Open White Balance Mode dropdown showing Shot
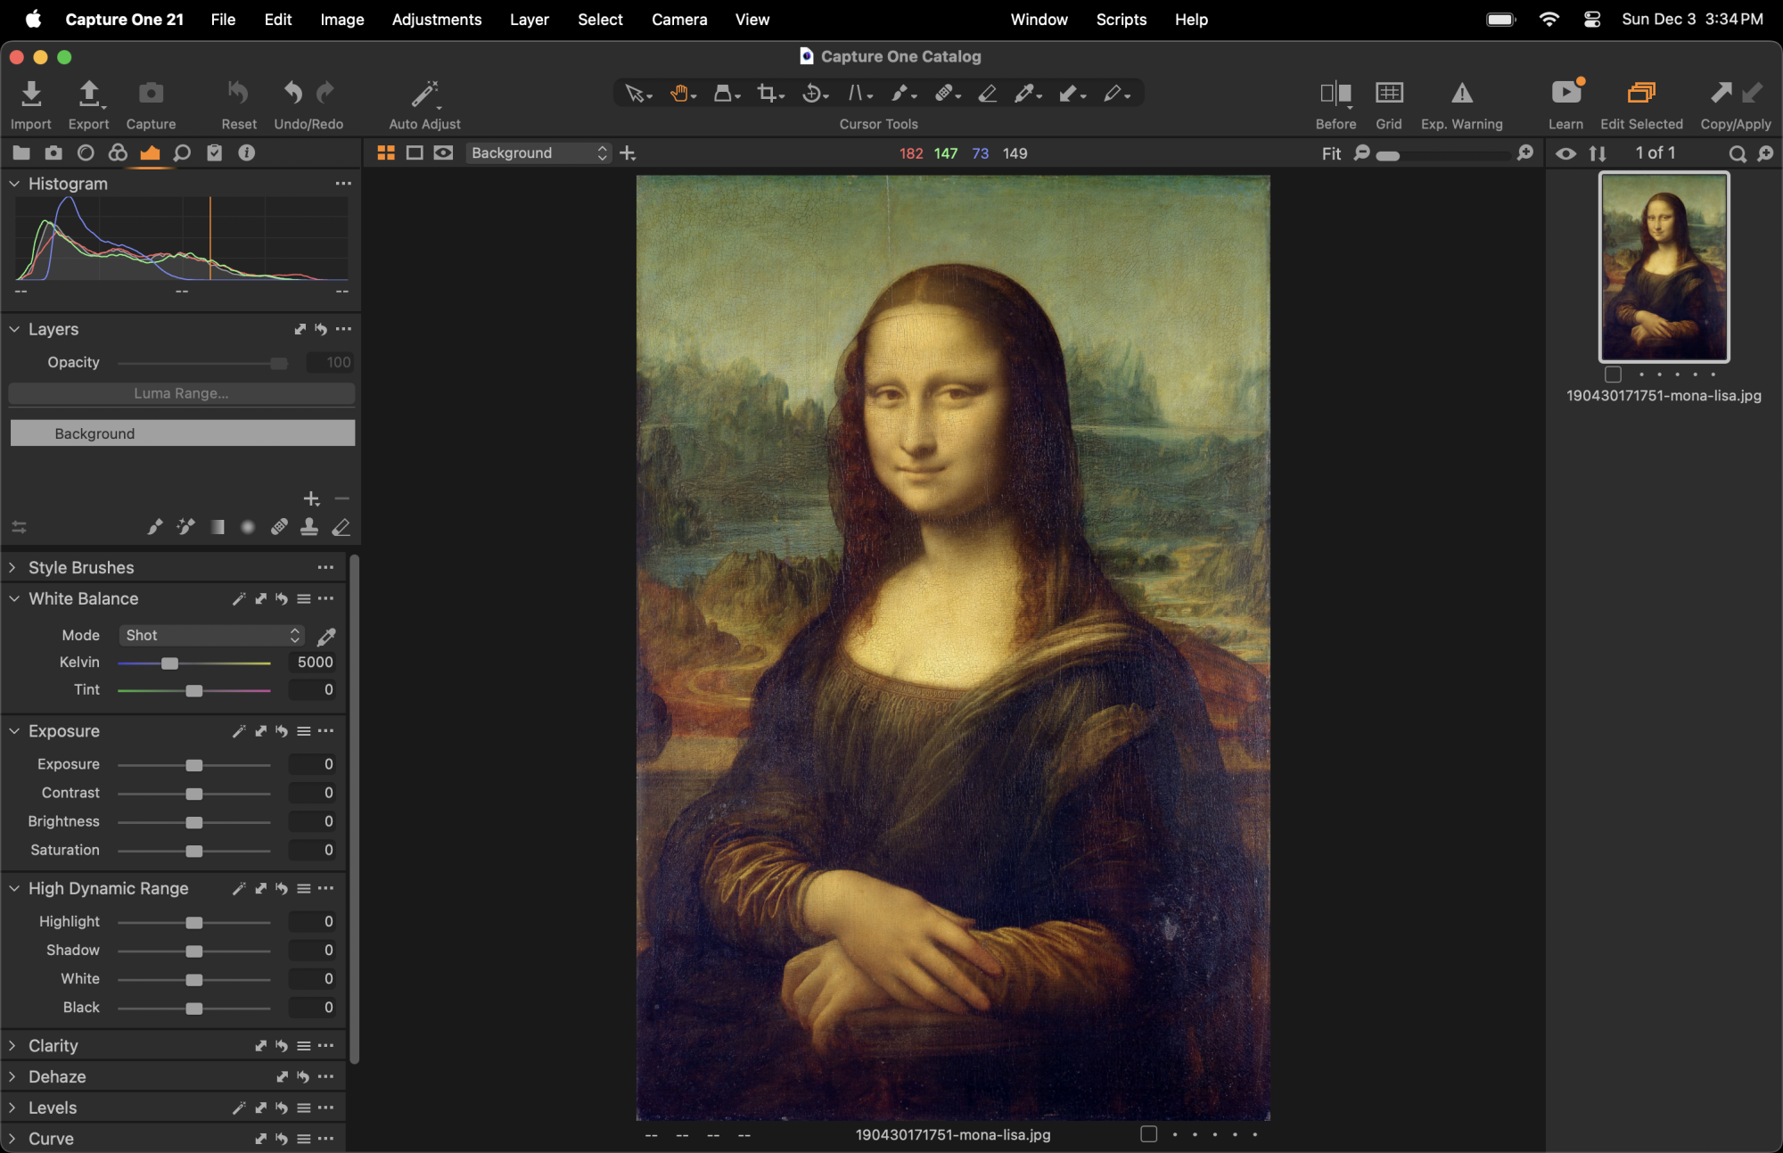Viewport: 1783px width, 1153px height. [211, 635]
